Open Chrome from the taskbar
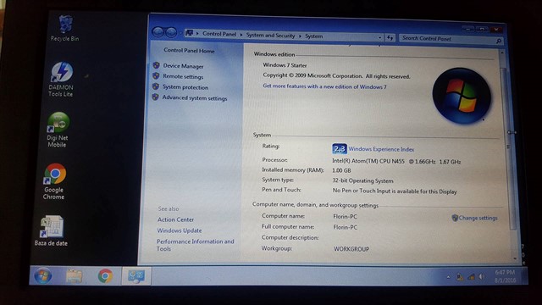 click(105, 276)
